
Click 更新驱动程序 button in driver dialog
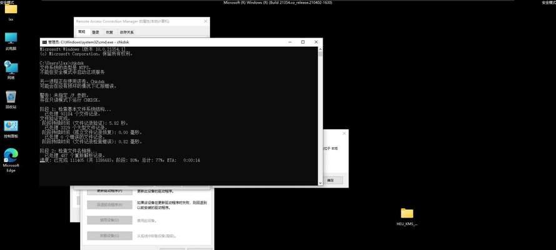point(109,191)
